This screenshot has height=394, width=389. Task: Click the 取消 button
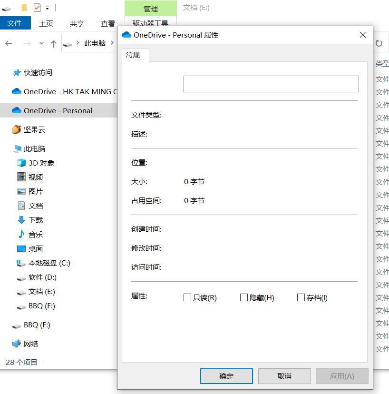tap(284, 376)
